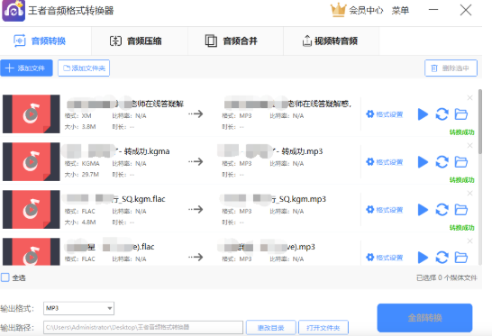Reconvert the e).flac file
Viewport: 492px width, 336px height.
[442, 258]
